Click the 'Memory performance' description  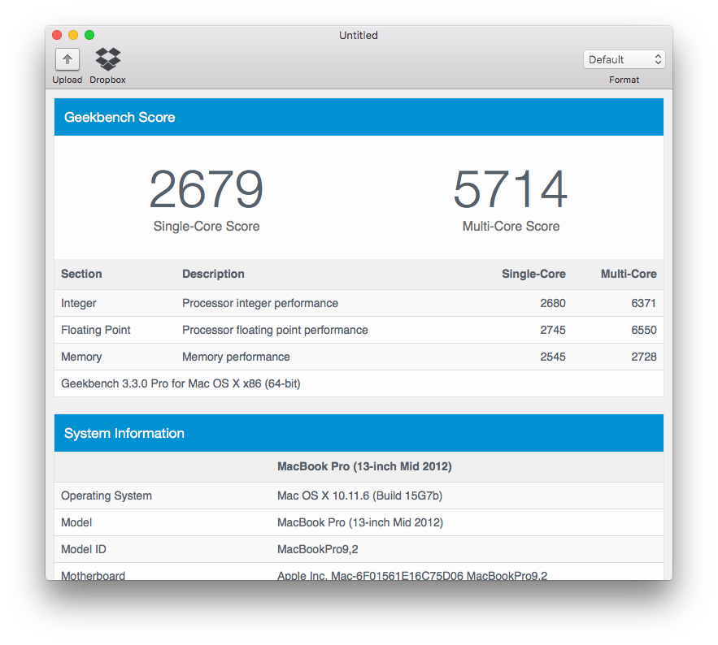237,357
